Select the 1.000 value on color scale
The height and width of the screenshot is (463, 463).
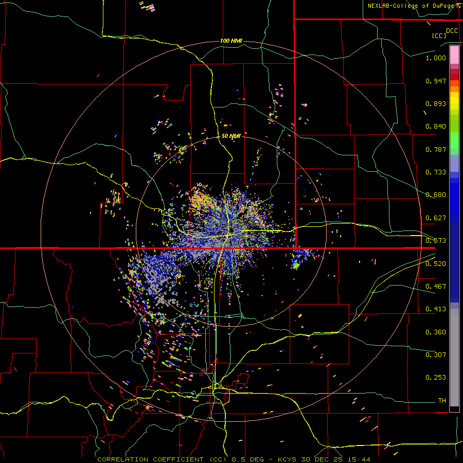[436, 58]
